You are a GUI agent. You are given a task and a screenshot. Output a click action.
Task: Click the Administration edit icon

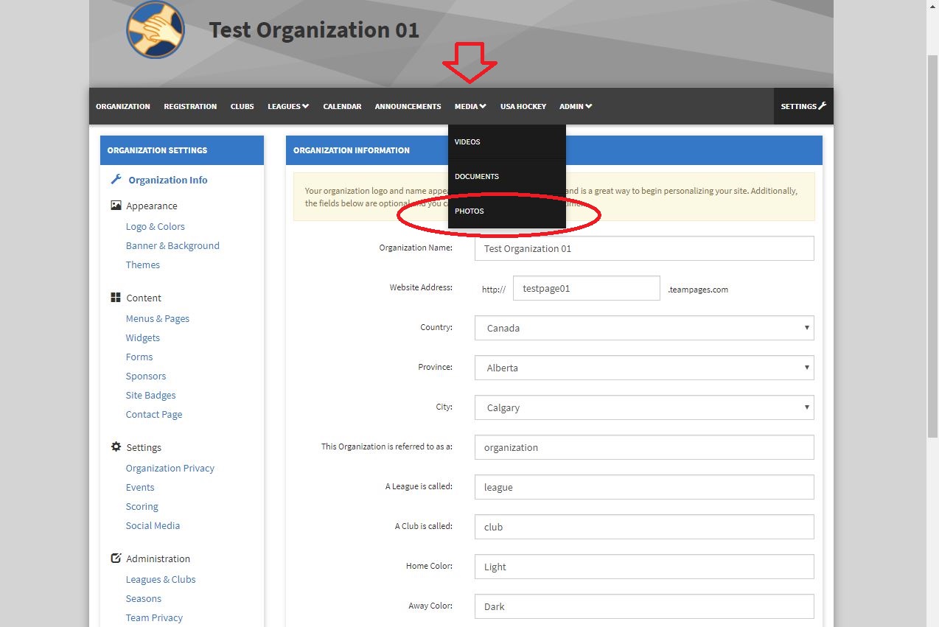(116, 558)
